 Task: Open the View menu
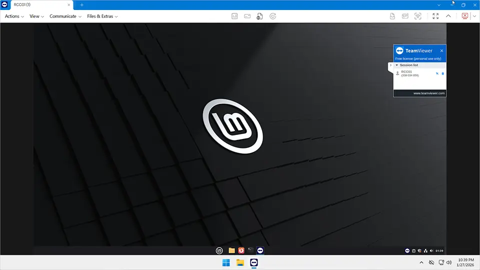tap(36, 16)
